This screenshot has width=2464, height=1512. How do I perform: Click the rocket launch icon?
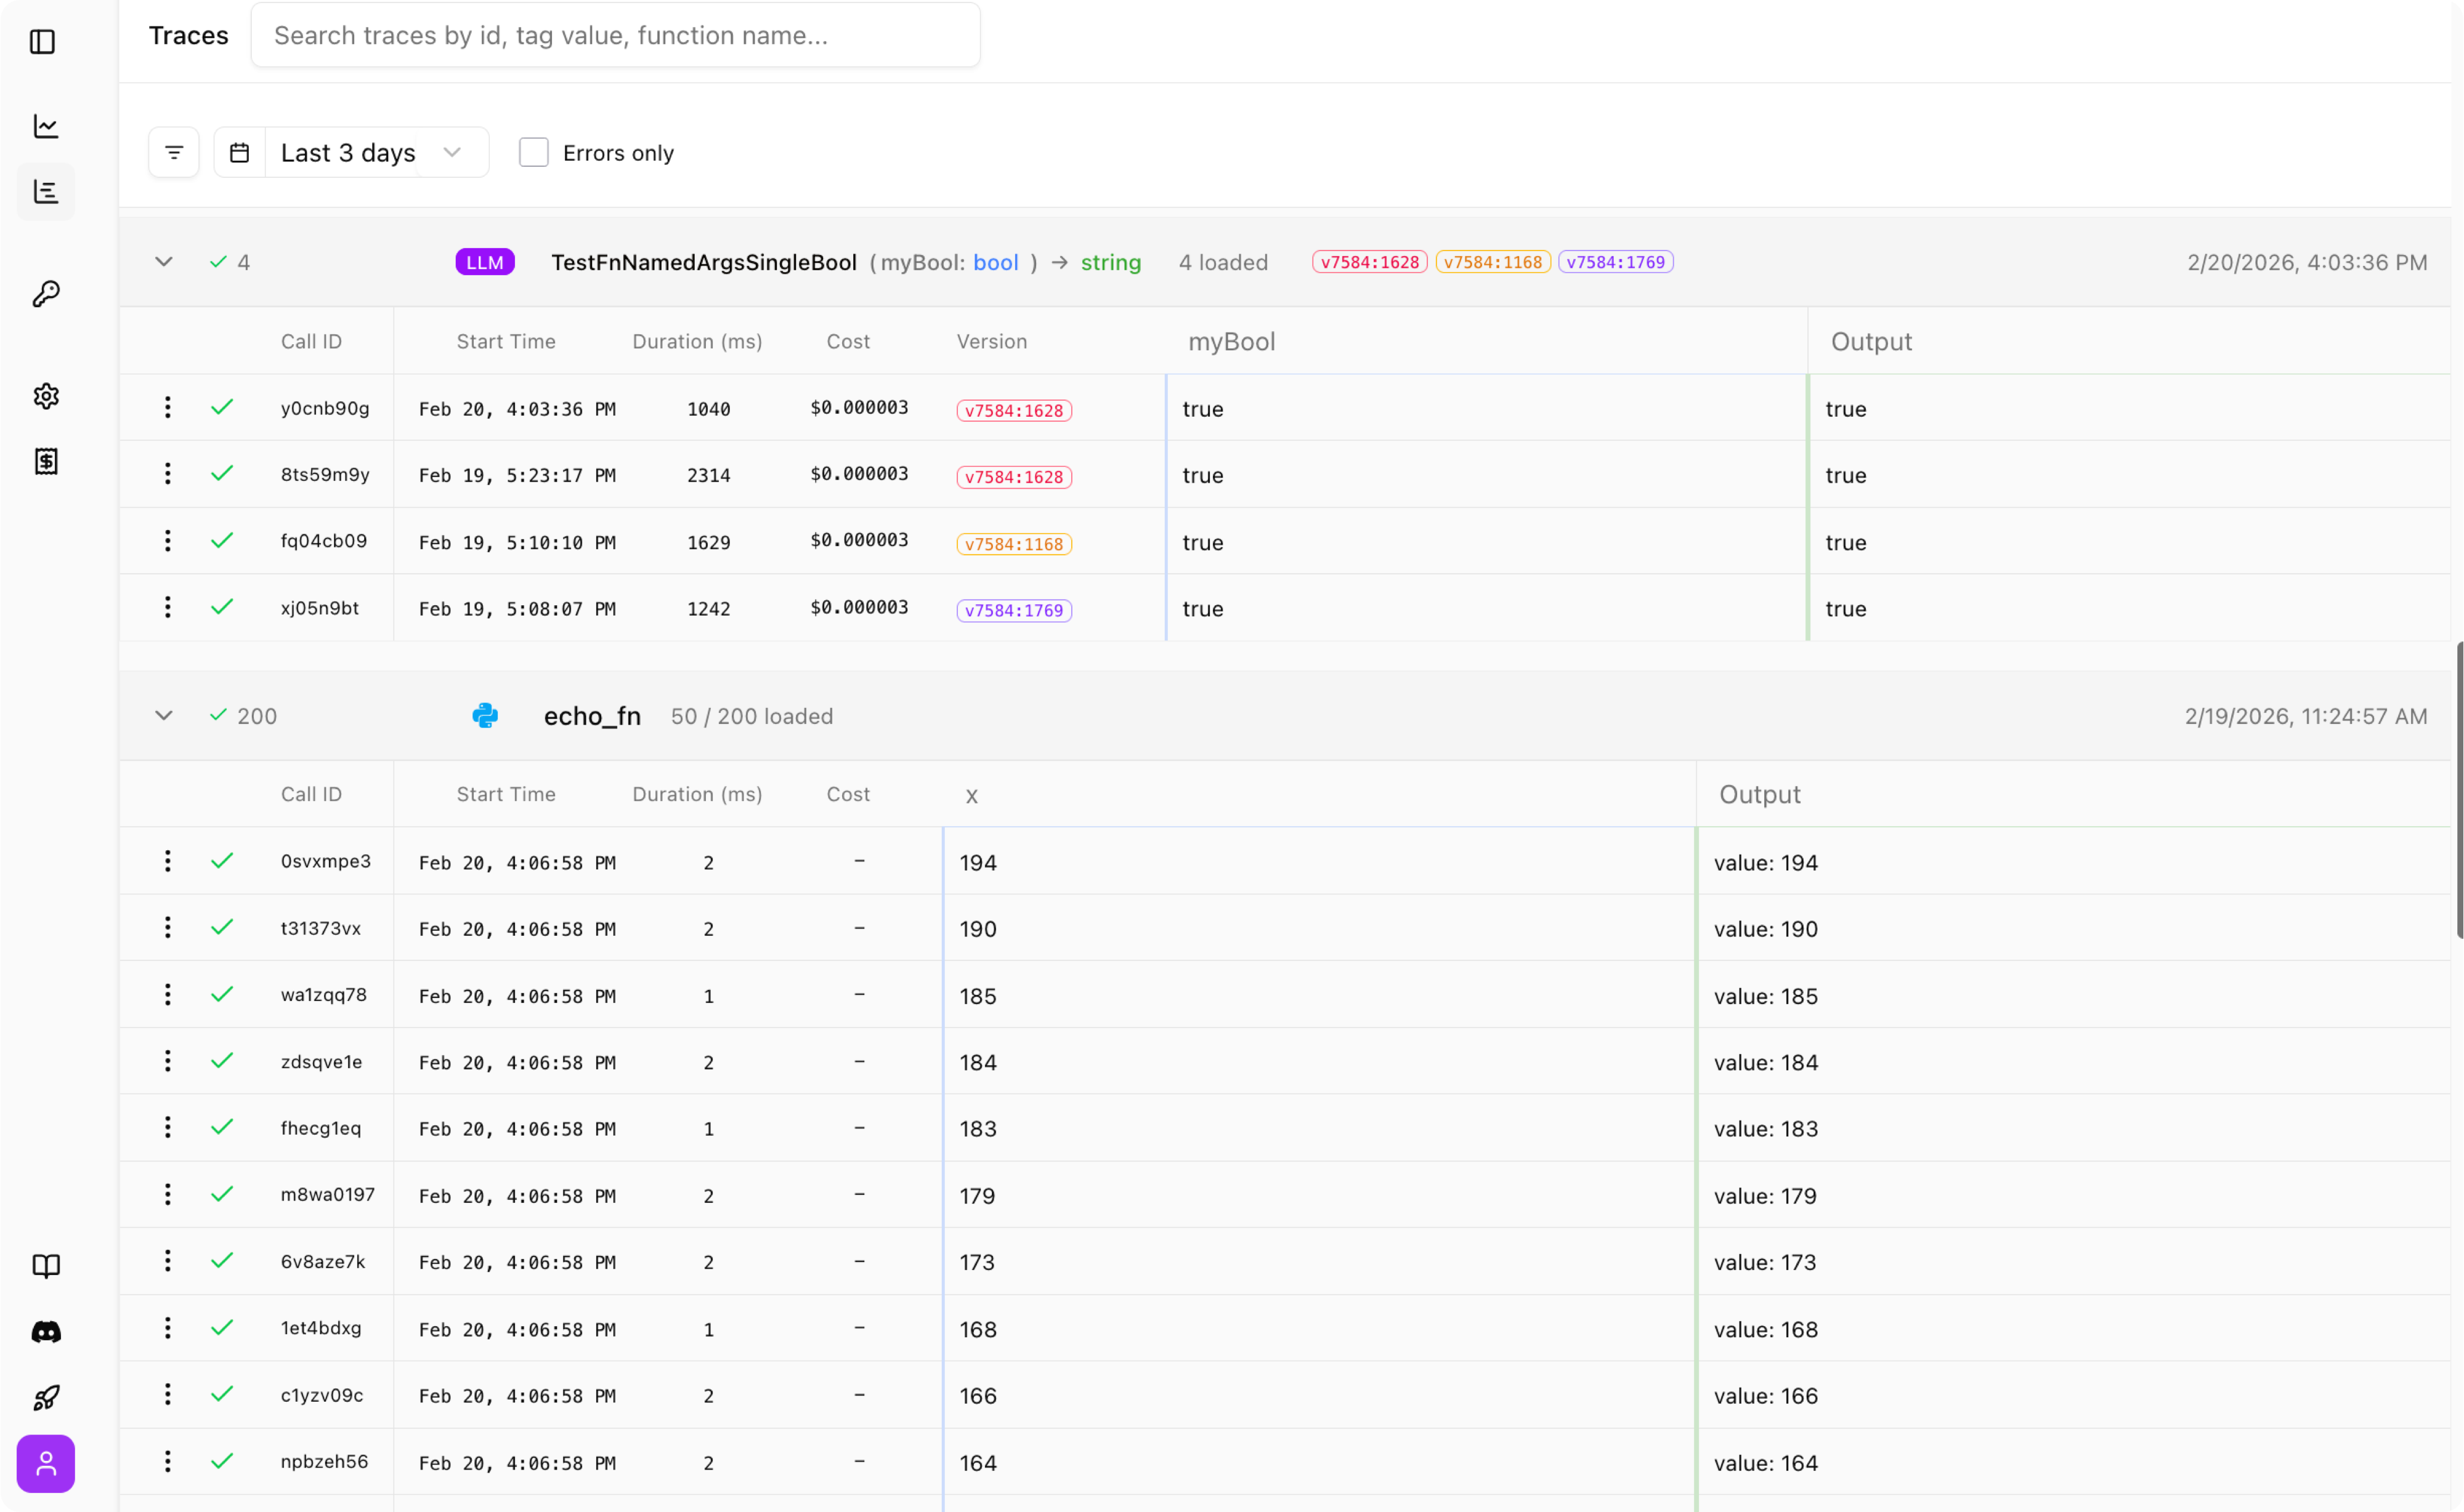pos(46,1397)
